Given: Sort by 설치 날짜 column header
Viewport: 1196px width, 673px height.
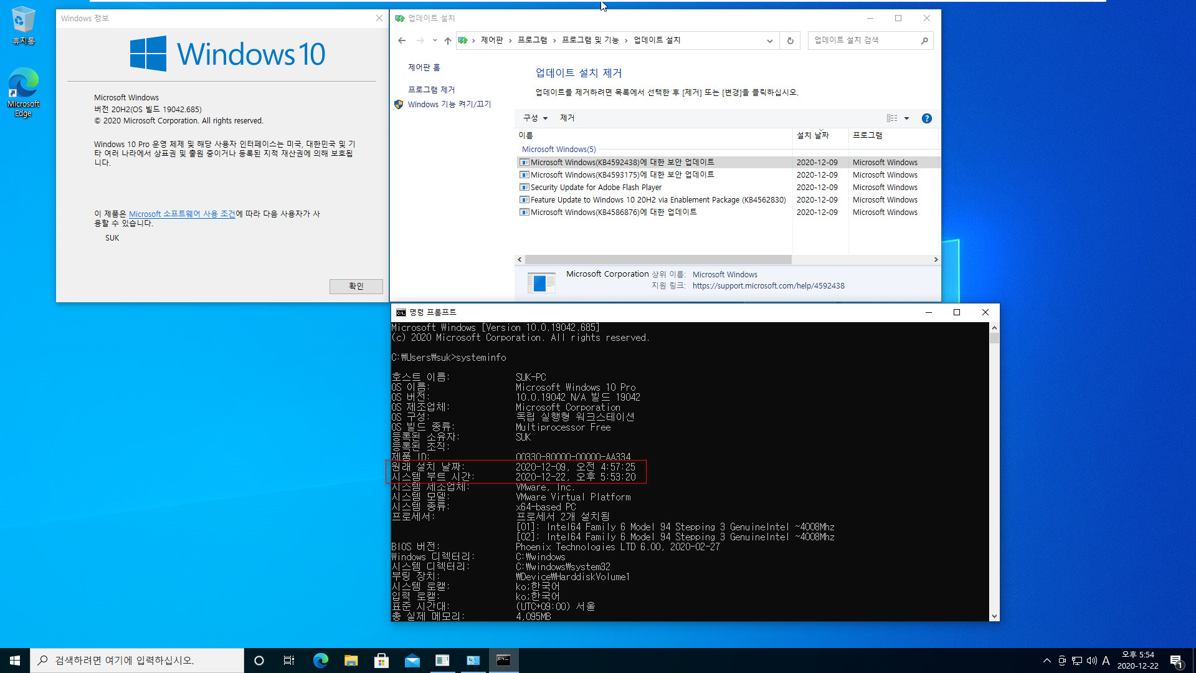Looking at the screenshot, I should tap(820, 136).
